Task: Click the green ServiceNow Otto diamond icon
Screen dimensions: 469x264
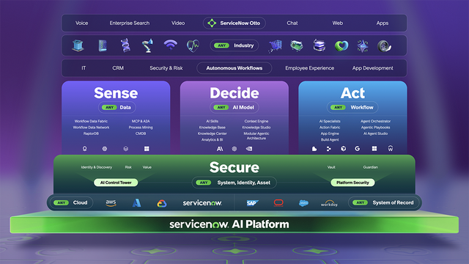Action: [212, 23]
